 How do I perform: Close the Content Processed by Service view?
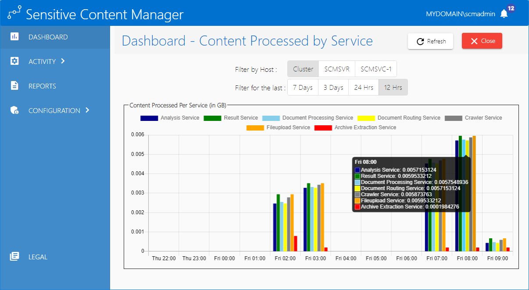coord(482,41)
